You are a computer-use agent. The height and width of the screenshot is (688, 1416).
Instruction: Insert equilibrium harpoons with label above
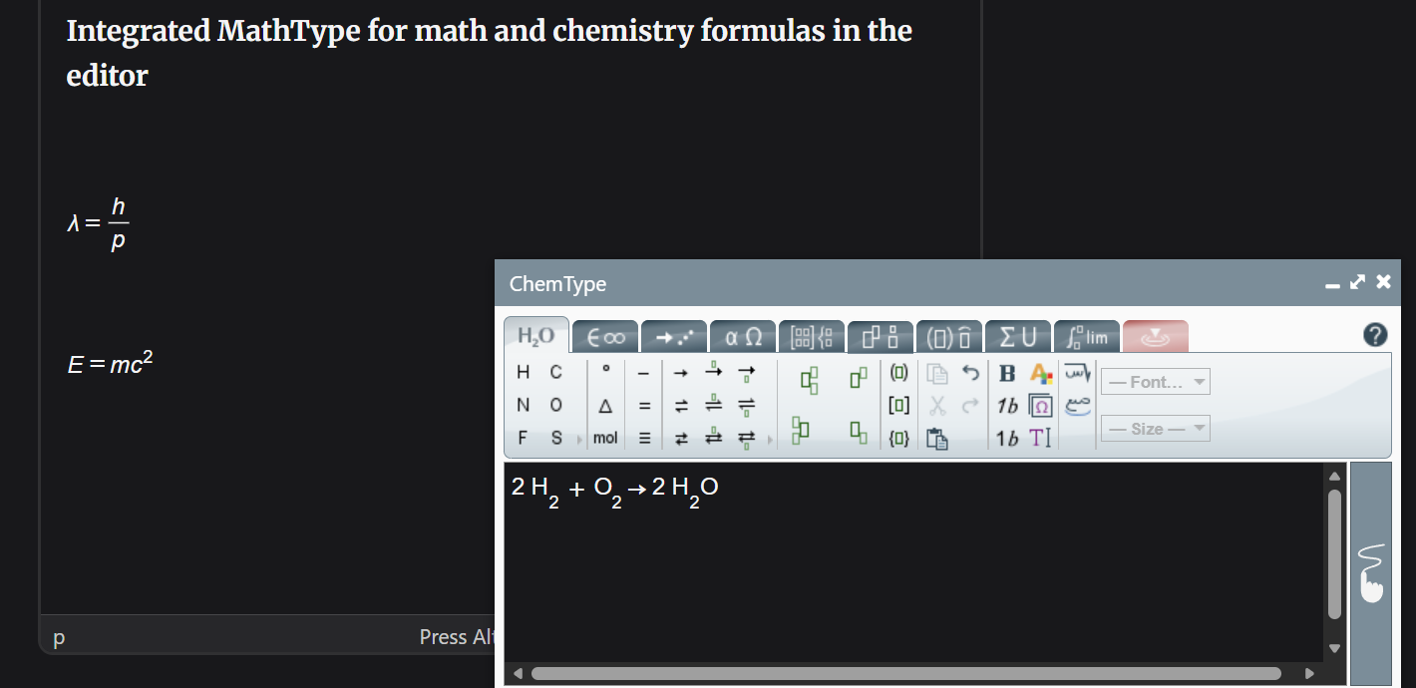713,404
